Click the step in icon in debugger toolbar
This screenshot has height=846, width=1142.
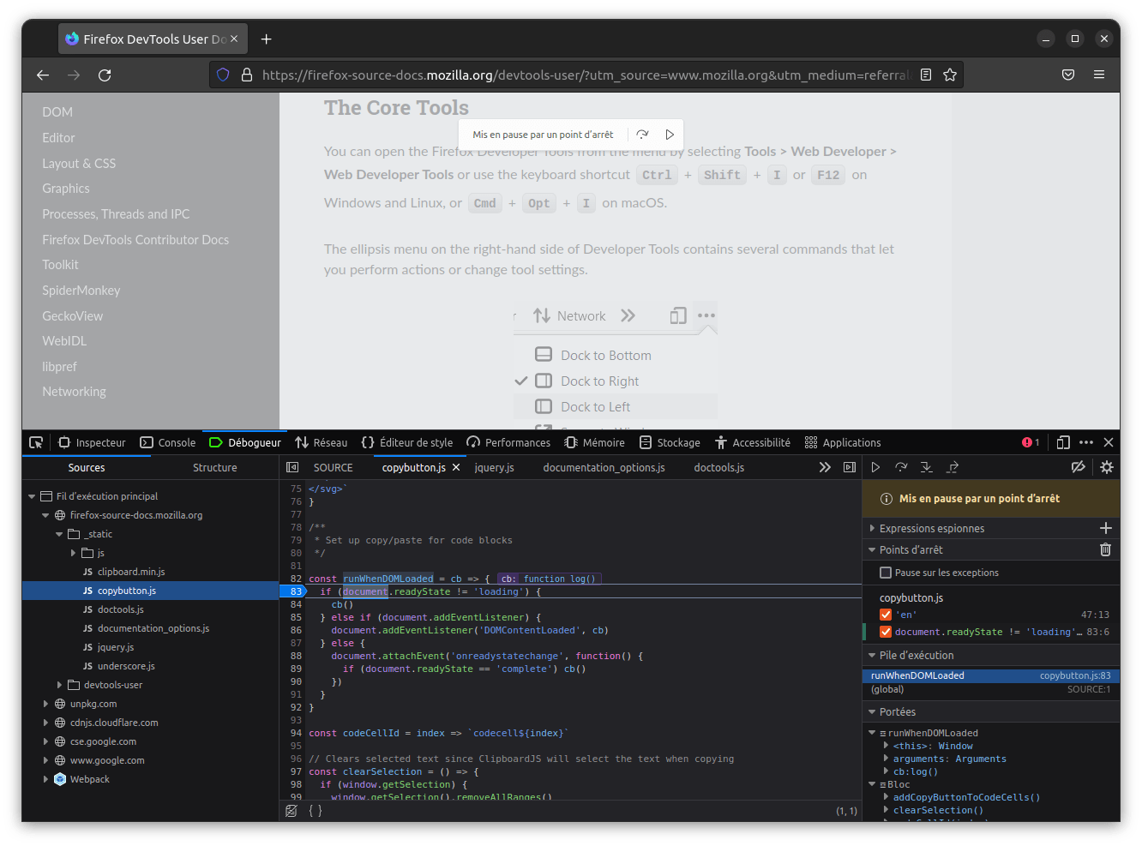point(927,467)
